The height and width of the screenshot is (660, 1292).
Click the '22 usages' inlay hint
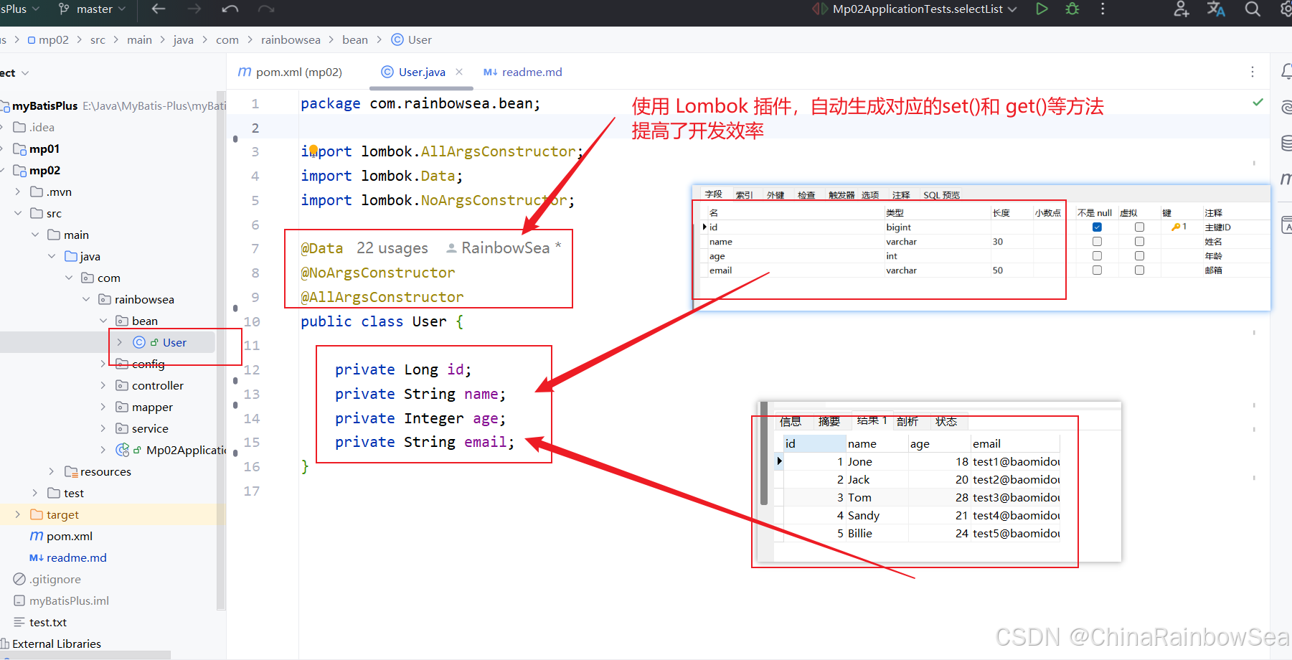click(392, 248)
